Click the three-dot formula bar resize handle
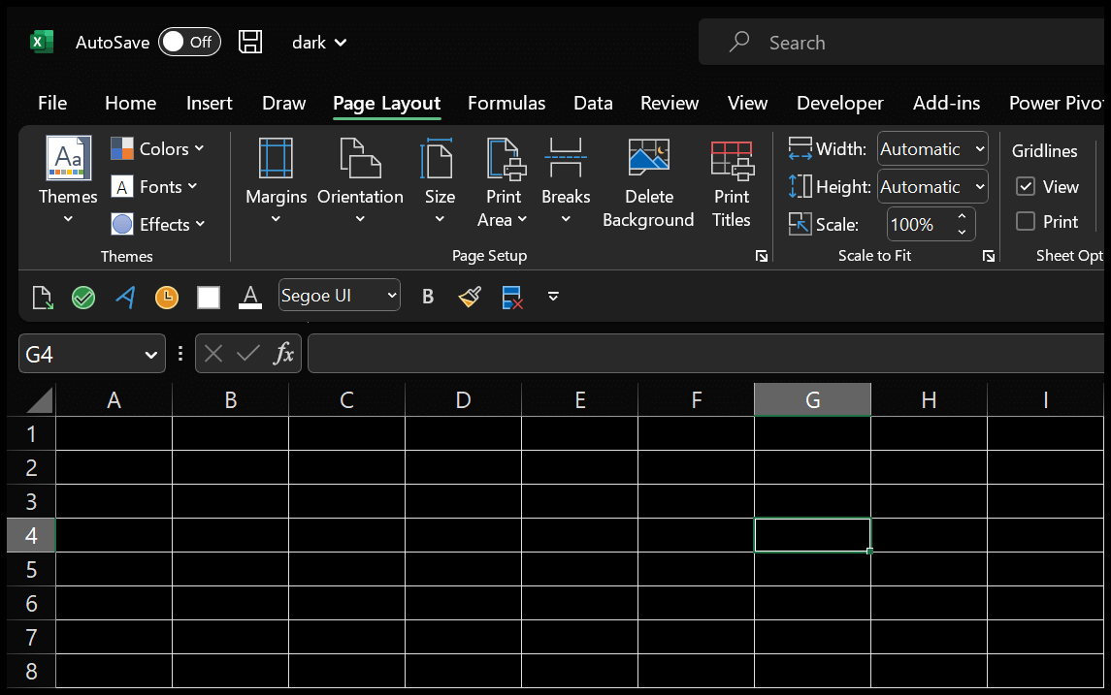Viewport: 1111px width, 695px height. coord(180,353)
